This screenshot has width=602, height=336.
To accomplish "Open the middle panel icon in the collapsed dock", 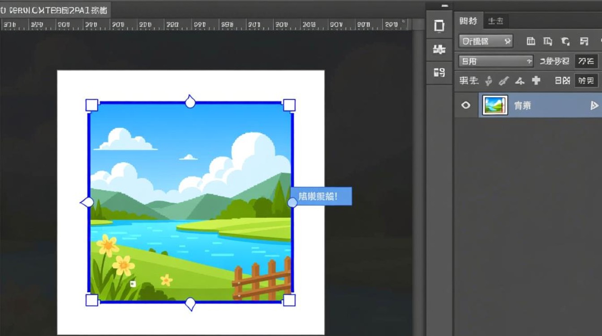I will pos(439,49).
